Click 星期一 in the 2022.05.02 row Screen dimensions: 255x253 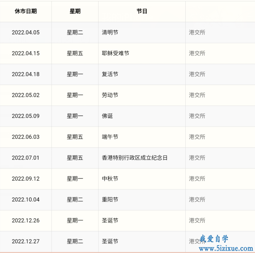[75, 95]
